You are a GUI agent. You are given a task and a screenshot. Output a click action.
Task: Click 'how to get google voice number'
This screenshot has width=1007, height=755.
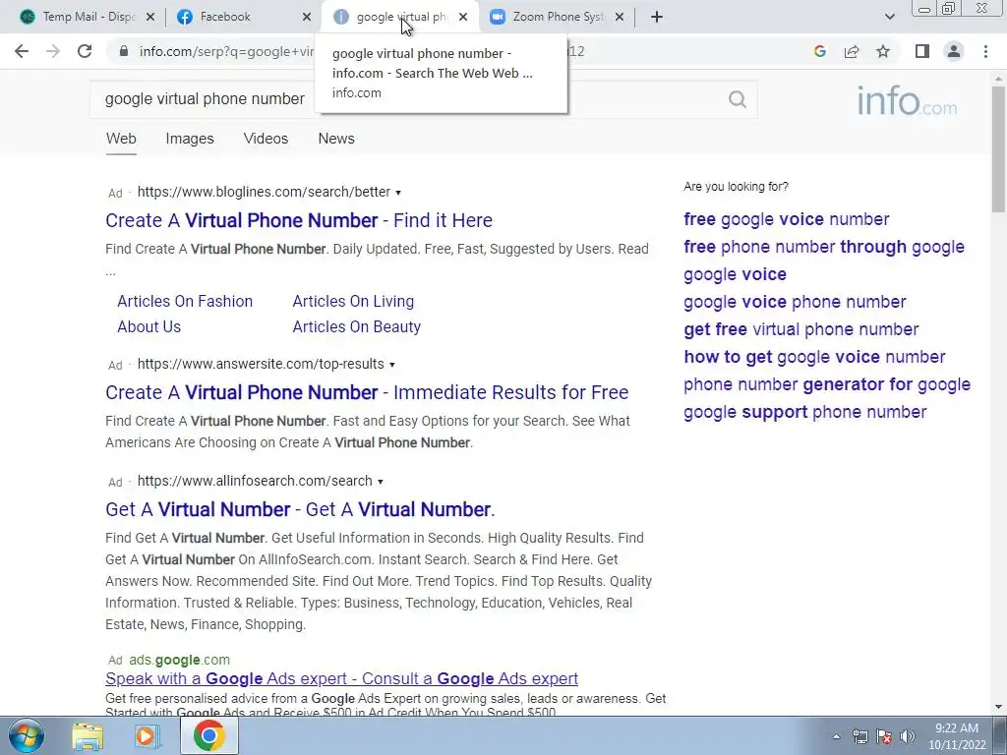pyautogui.click(x=814, y=357)
